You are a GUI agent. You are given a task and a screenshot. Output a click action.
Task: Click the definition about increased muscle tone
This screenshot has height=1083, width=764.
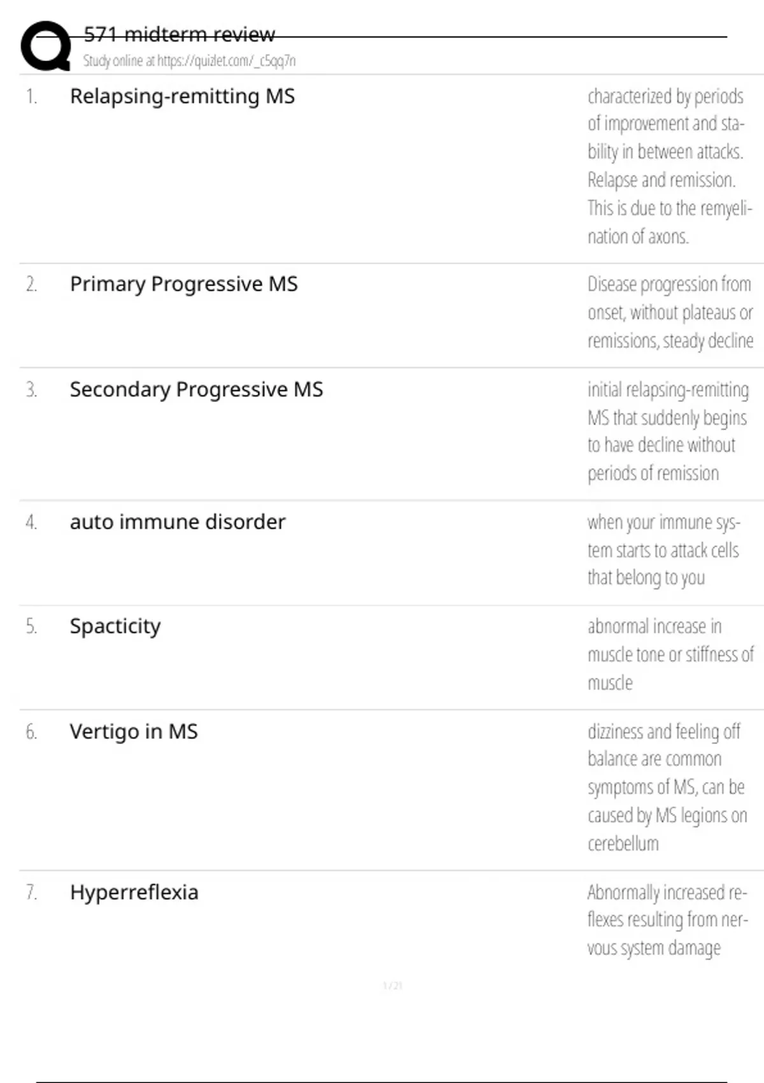pyautogui.click(x=670, y=654)
